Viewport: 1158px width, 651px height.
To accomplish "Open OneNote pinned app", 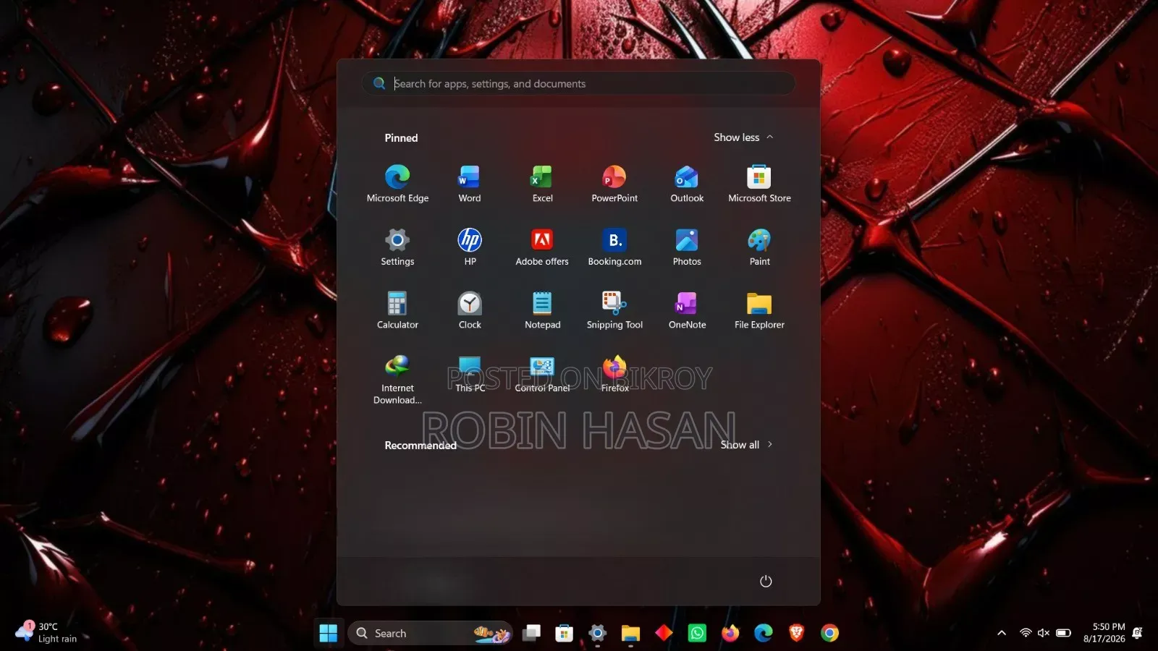I will [x=687, y=310].
